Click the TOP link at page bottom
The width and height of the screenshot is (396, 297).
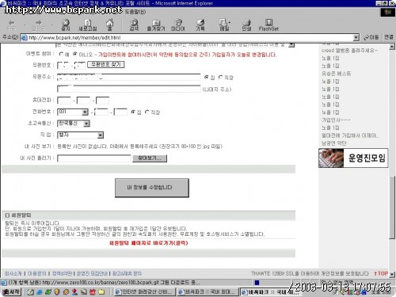coord(381,273)
